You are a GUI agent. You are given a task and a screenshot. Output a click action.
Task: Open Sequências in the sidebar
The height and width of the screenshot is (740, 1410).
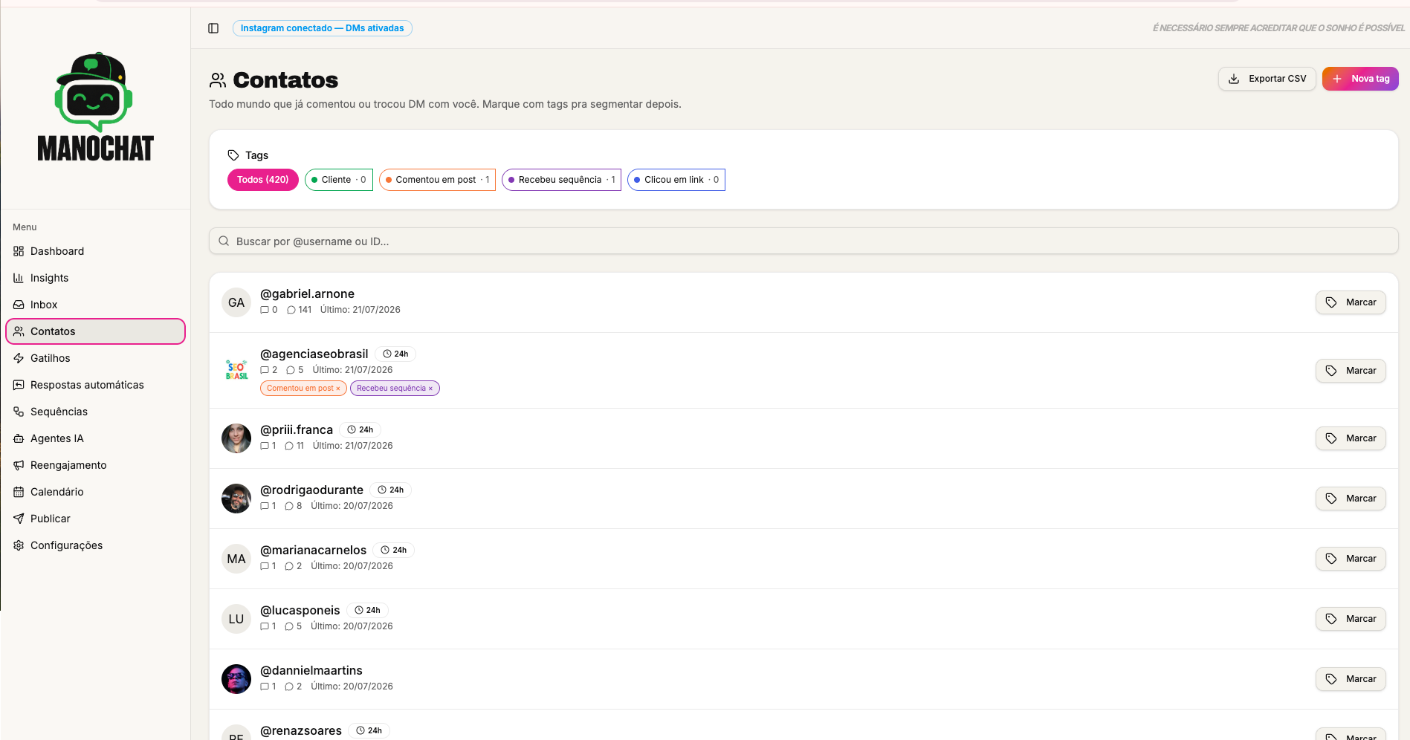pos(95,412)
